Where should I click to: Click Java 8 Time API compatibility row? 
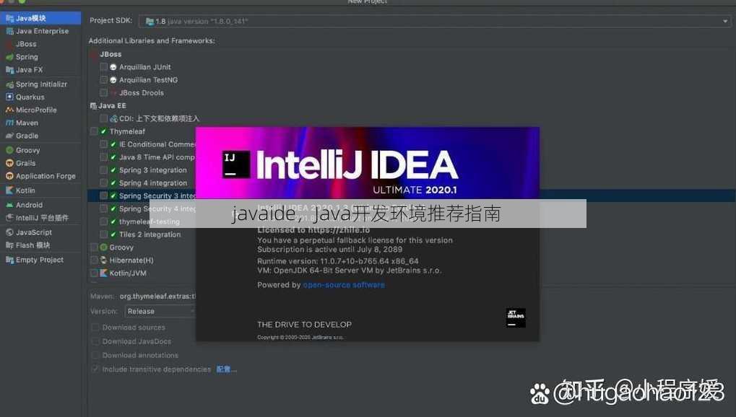[x=156, y=157]
